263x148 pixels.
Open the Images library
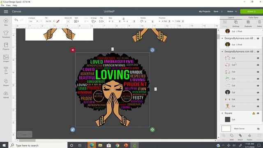click(6, 57)
